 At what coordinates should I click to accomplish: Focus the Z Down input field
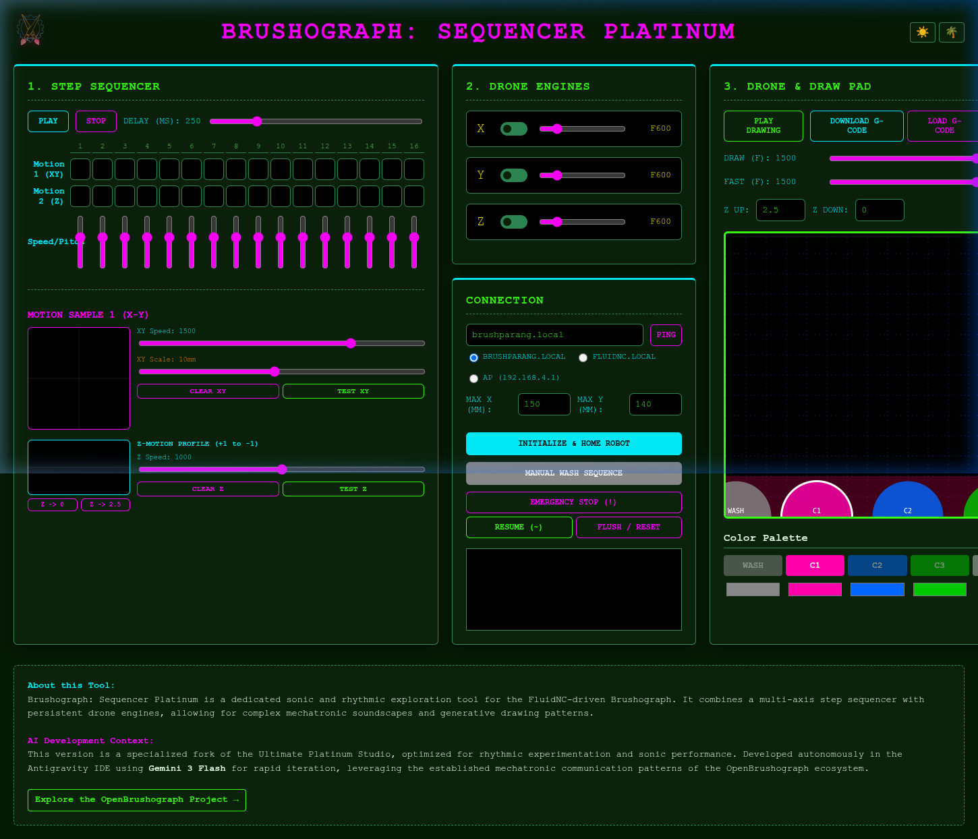coord(880,210)
